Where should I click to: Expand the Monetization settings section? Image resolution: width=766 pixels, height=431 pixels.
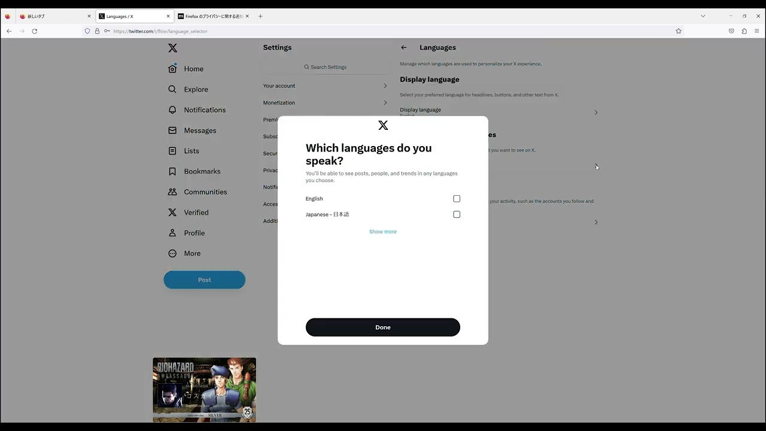pos(325,102)
